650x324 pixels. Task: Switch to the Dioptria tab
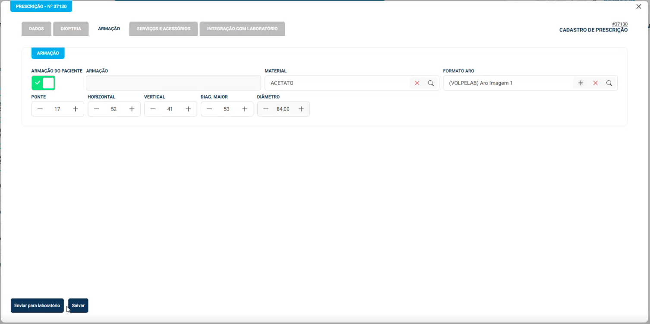click(x=71, y=29)
